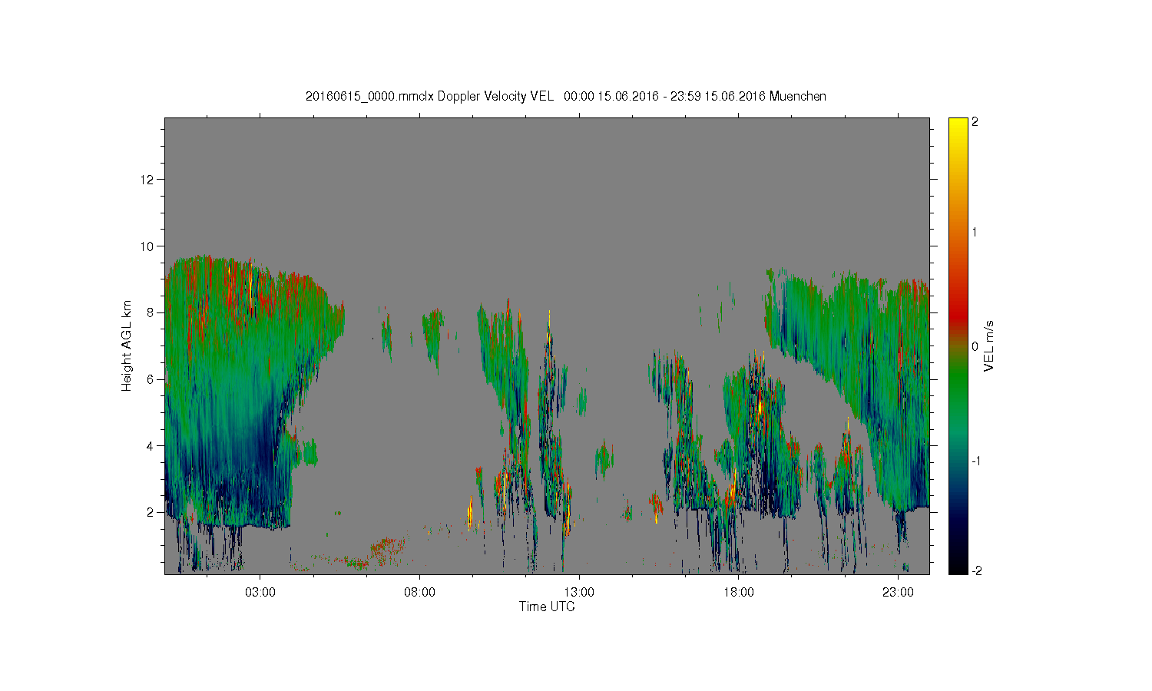Click the 23:00 time tick label
This screenshot has height=691, width=1152.
899,593
